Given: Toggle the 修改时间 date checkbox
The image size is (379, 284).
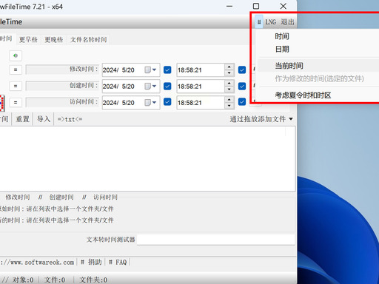Looking at the screenshot, I should coord(167,70).
